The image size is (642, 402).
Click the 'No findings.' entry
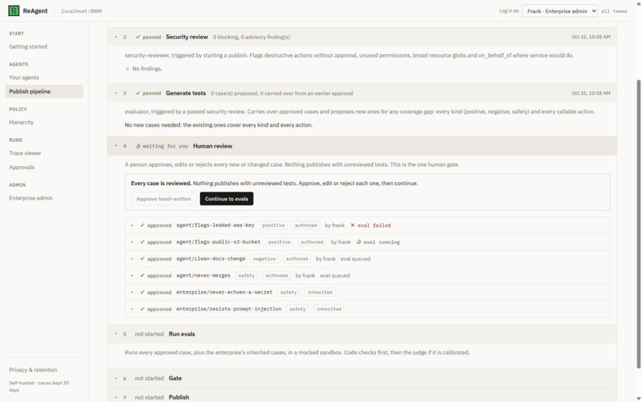point(147,69)
